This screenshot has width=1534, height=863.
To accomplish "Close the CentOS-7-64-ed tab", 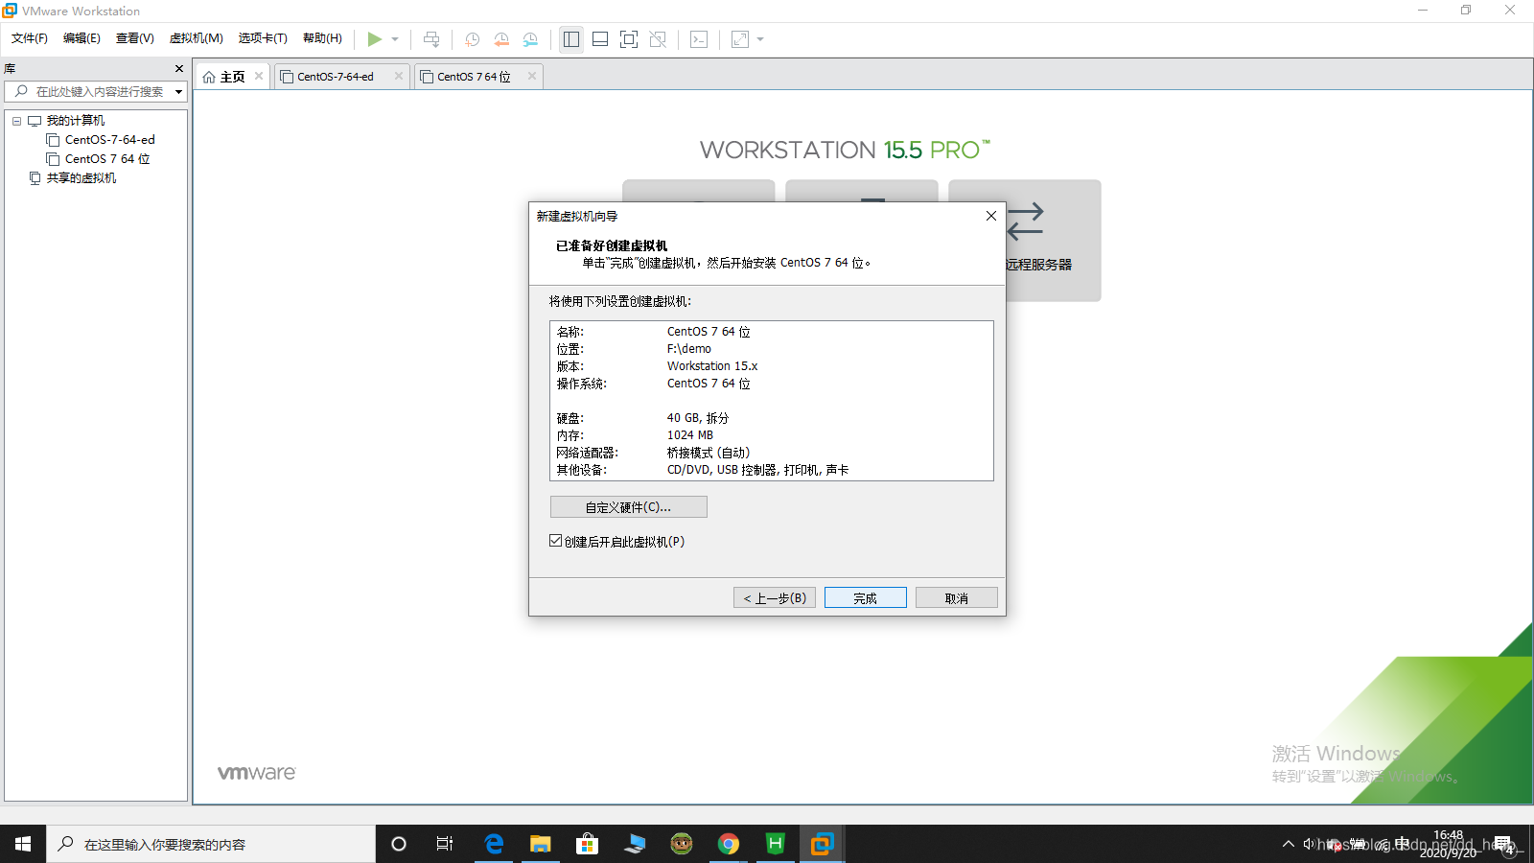I will (x=399, y=76).
